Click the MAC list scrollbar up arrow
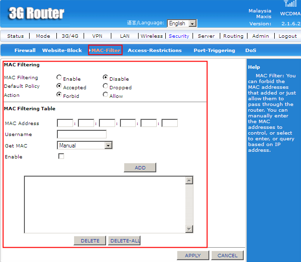The height and width of the screenshot is (262, 301). 189,180
